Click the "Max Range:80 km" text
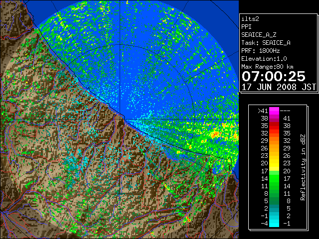Image resolution: width=319 pixels, height=239 pixels. click(267, 67)
